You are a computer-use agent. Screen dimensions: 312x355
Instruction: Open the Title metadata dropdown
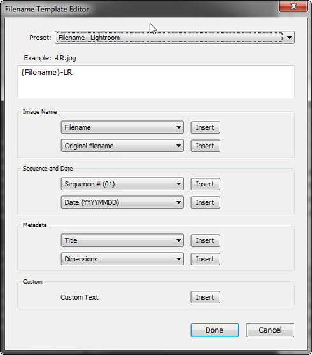[122, 240]
